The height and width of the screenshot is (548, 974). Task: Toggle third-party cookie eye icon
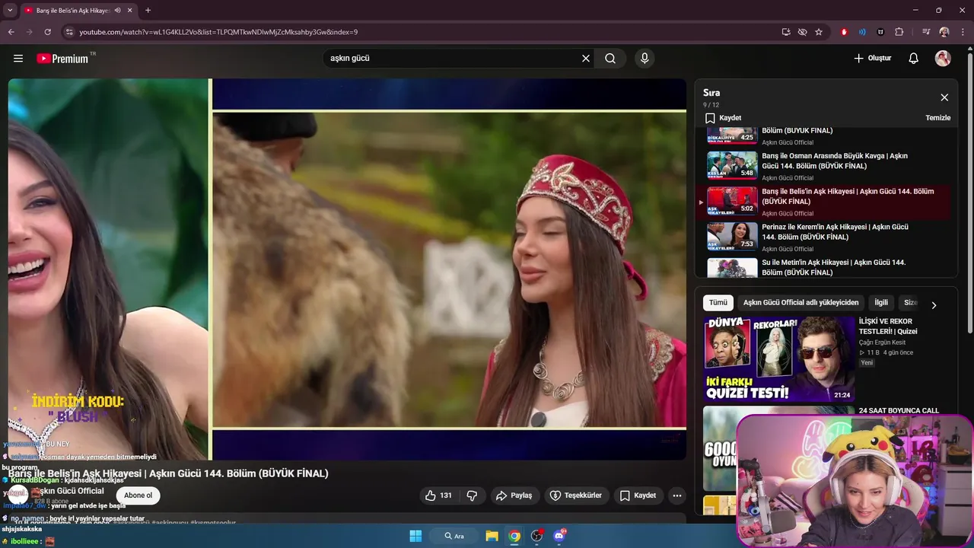(802, 32)
